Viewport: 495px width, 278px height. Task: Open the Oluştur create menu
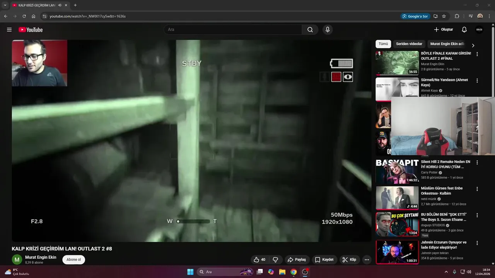click(x=443, y=30)
